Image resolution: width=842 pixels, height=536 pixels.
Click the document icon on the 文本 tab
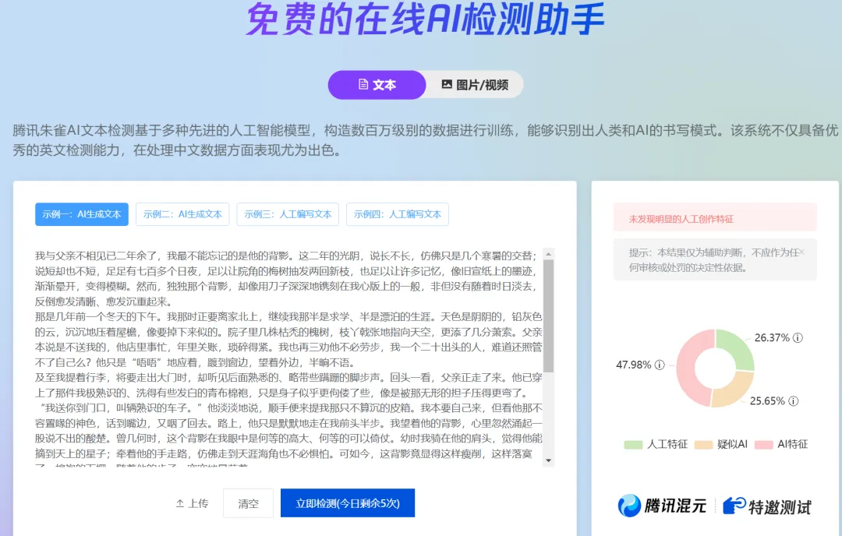[364, 85]
